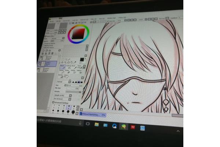This screenshot has height=147, width=220.
Task: Switch to the open canvas file tab
Action: point(93,115)
